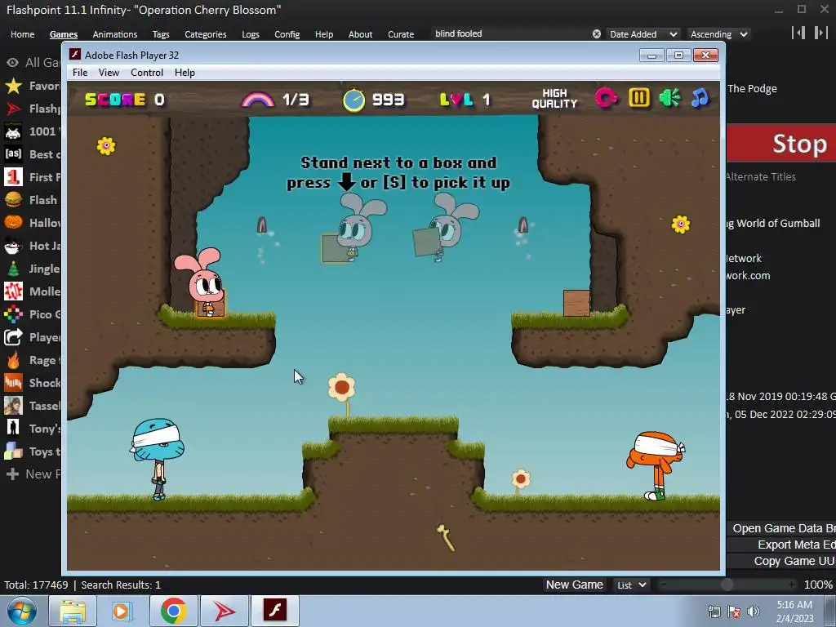Mute sound effects with green speaker icon
836x627 pixels.
(x=669, y=98)
